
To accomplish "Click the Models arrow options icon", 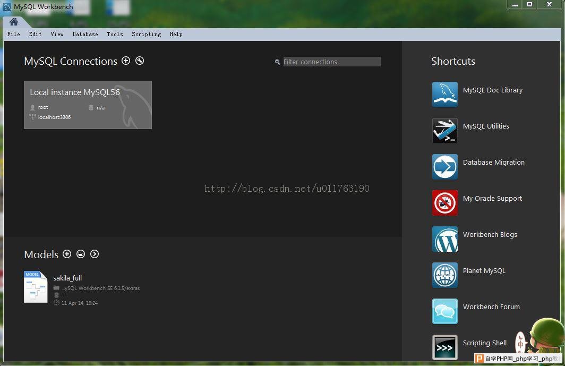I will click(x=95, y=254).
